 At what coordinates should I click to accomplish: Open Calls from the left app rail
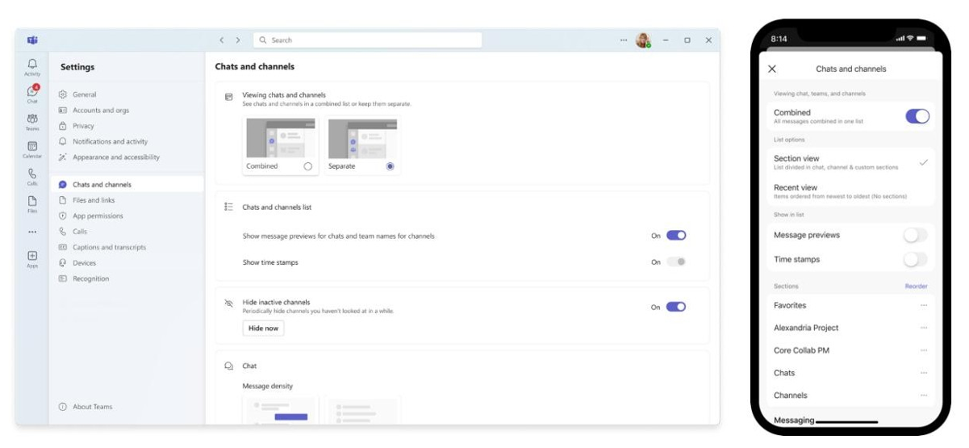pyautogui.click(x=32, y=176)
